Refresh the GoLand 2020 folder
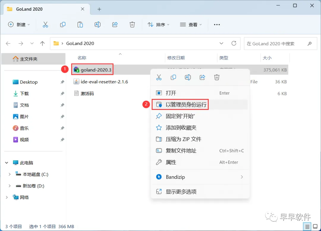Image resolution: width=321 pixels, height=231 pixels. (x=234, y=43)
